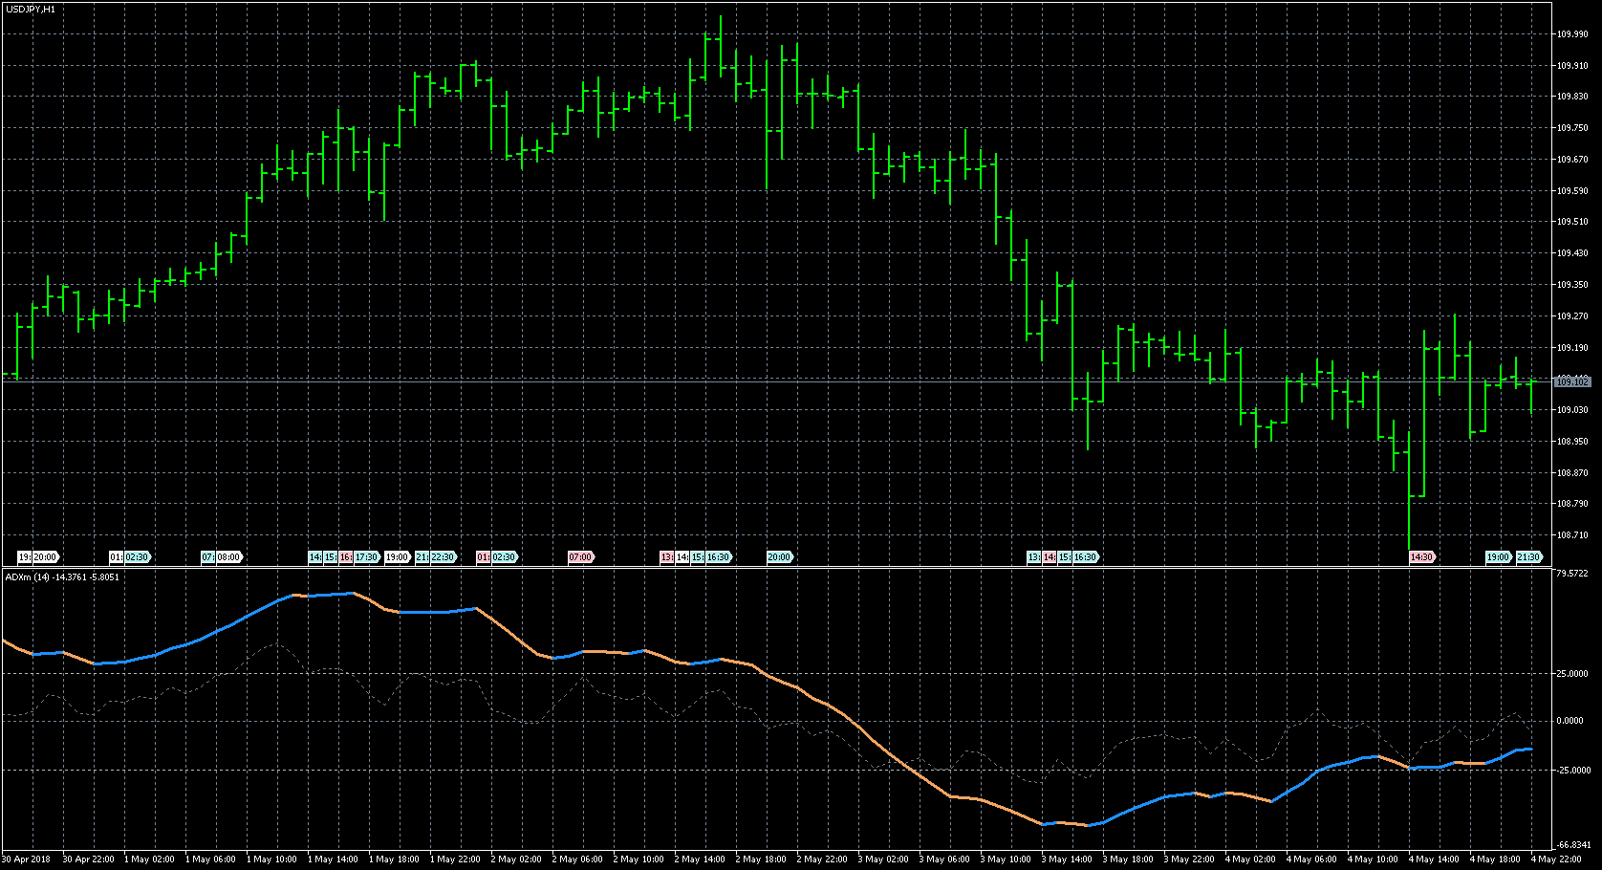Select the white 20:00 event marker

coord(45,557)
